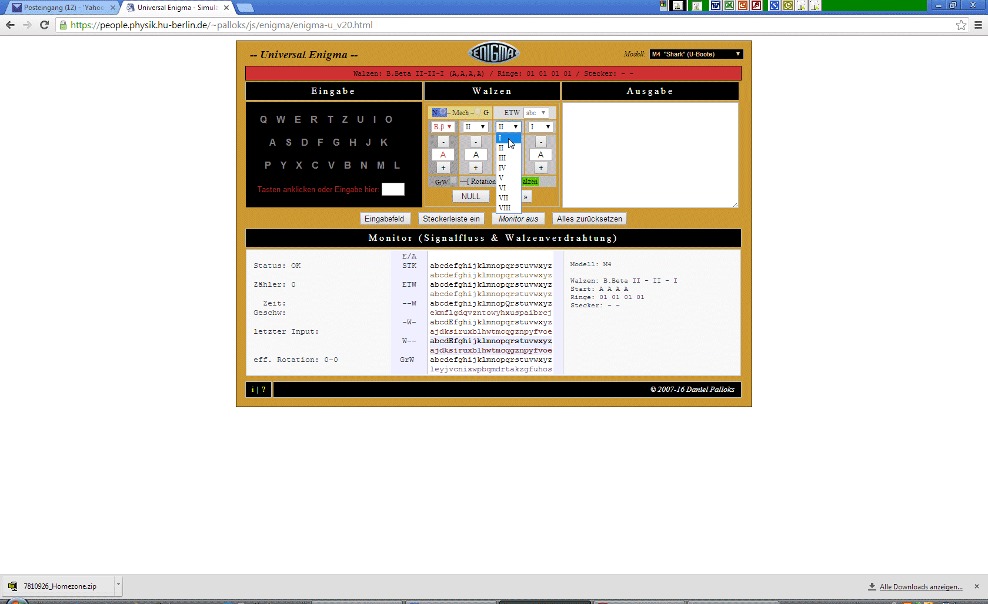Launch Excel from the office shortcut bar
988x604 pixels.
[x=729, y=6]
